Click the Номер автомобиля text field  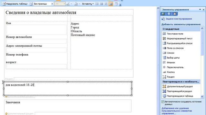(36, 41)
